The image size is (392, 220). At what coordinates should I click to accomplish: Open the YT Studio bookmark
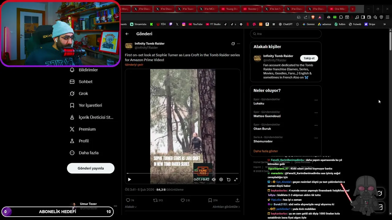click(x=213, y=24)
